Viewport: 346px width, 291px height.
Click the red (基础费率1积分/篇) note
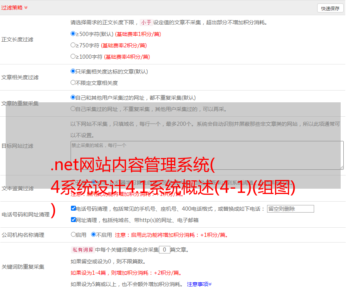point(138,34)
